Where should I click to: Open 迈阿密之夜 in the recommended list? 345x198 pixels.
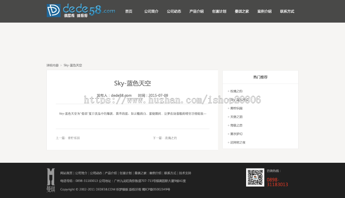click(238, 142)
